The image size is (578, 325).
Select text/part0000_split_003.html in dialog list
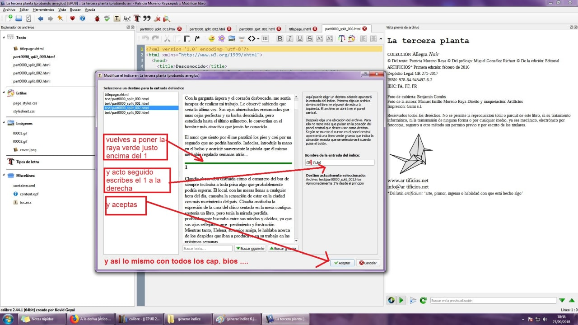(141, 112)
